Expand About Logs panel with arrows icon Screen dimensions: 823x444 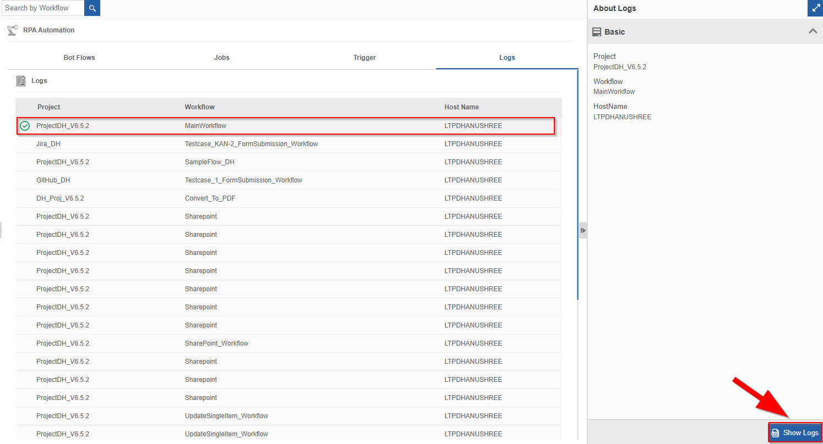tap(815, 8)
